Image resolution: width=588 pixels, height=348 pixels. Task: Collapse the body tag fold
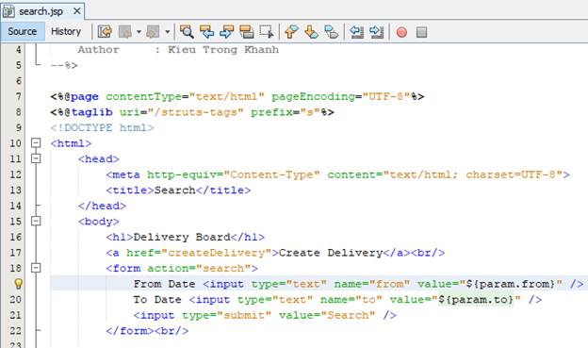[36, 221]
